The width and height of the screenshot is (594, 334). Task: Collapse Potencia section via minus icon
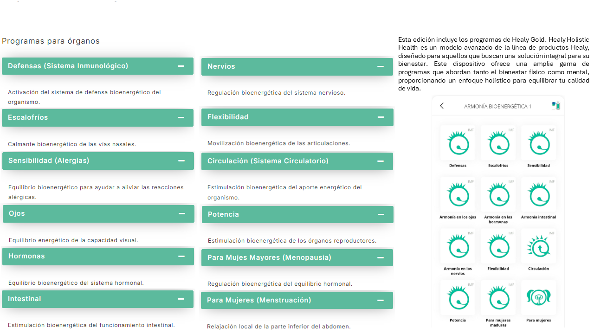click(x=381, y=215)
